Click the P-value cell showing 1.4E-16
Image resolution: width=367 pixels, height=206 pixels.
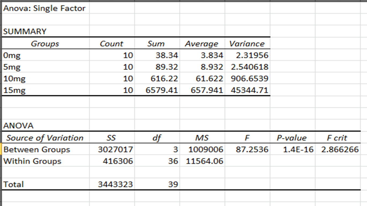click(298, 149)
